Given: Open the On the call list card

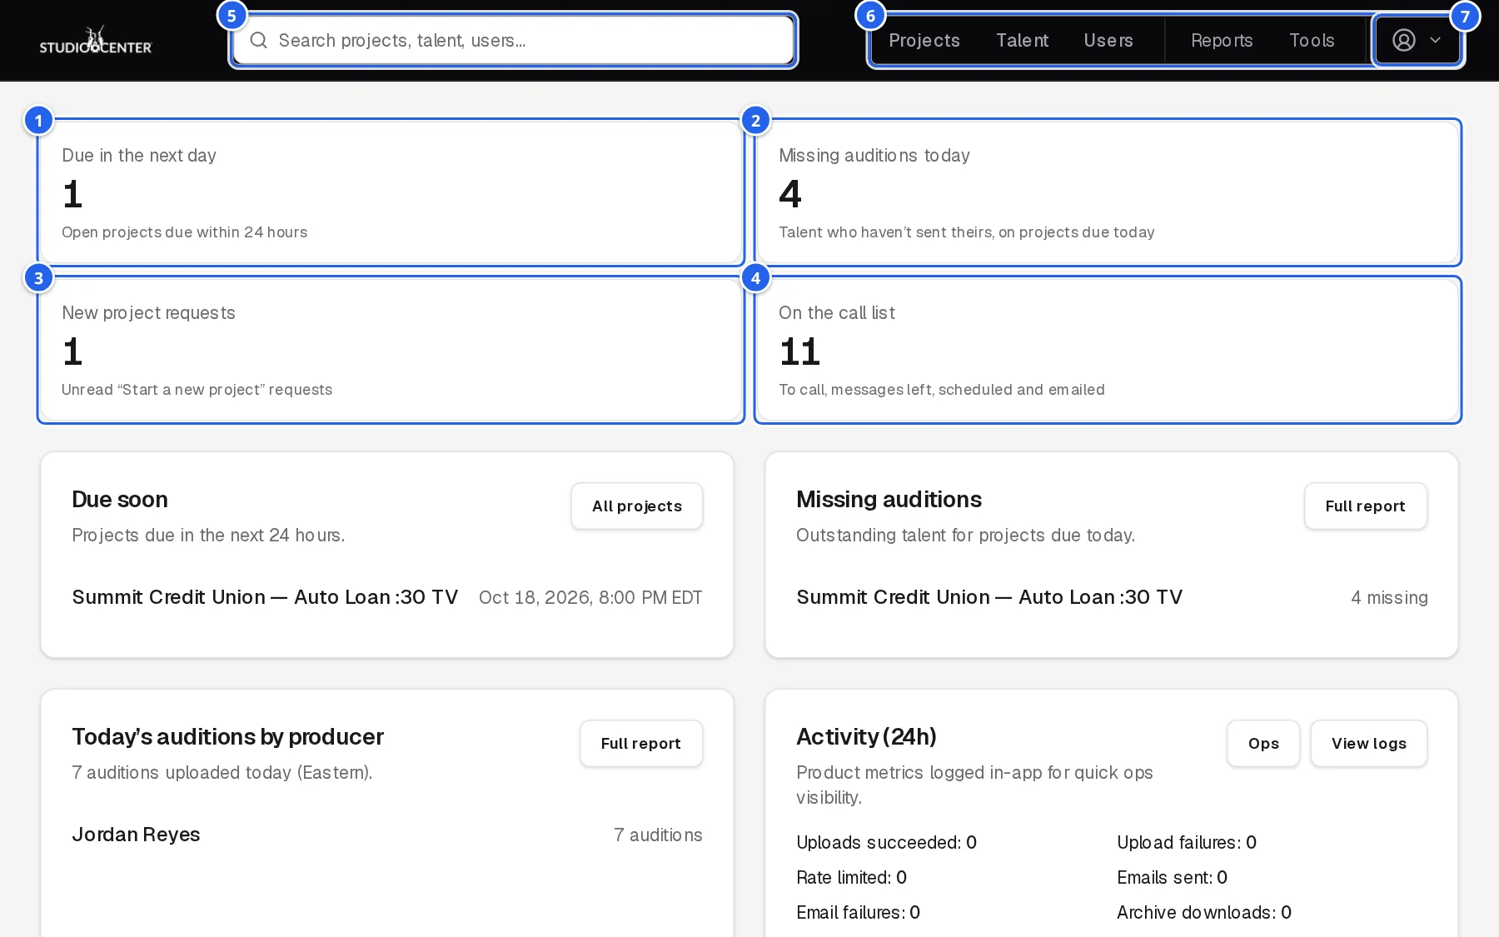Looking at the screenshot, I should [1108, 350].
